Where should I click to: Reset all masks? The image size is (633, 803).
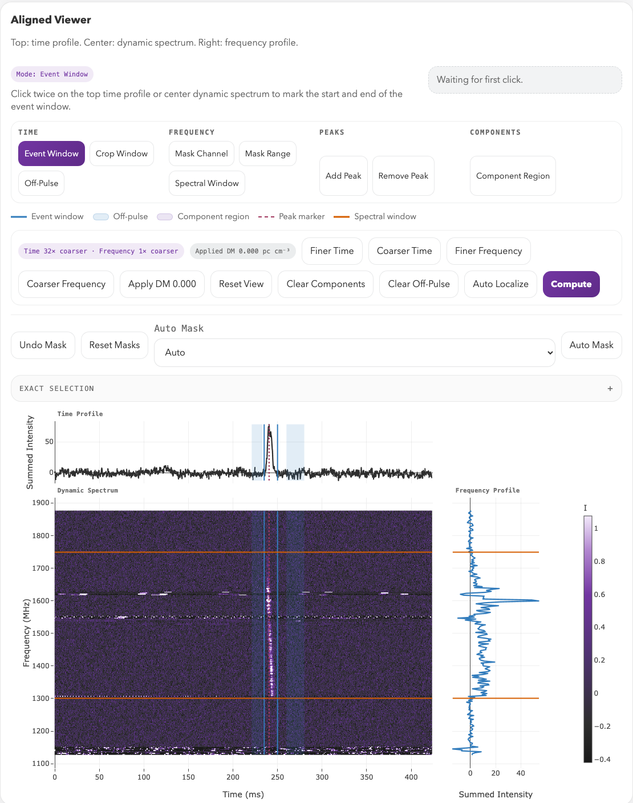coord(115,345)
